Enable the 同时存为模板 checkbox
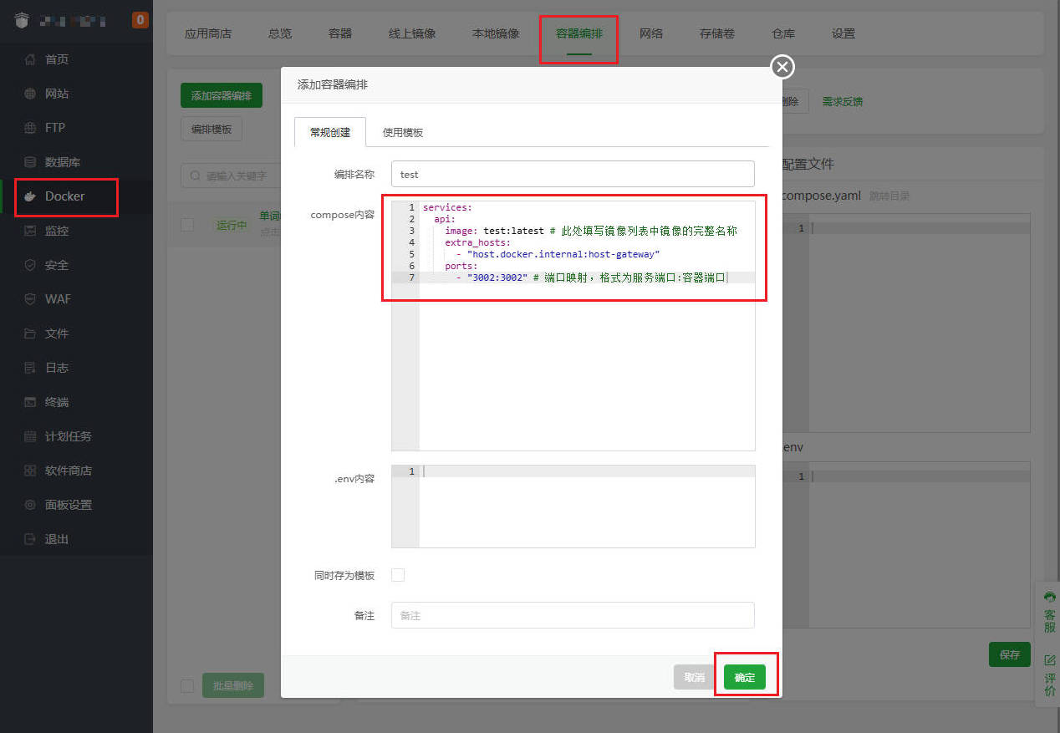 click(x=398, y=575)
